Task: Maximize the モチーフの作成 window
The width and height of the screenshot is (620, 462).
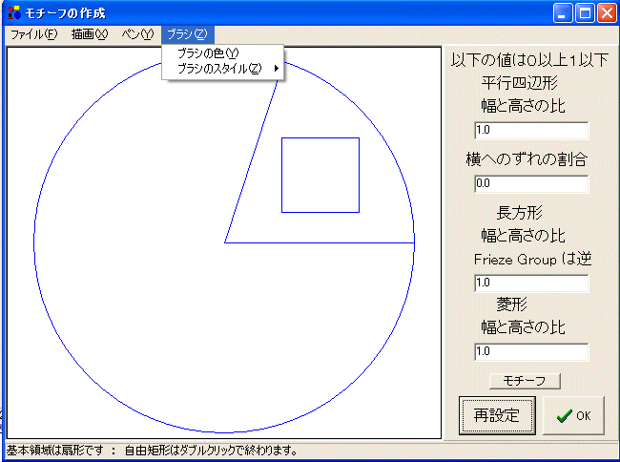Action: [585, 13]
